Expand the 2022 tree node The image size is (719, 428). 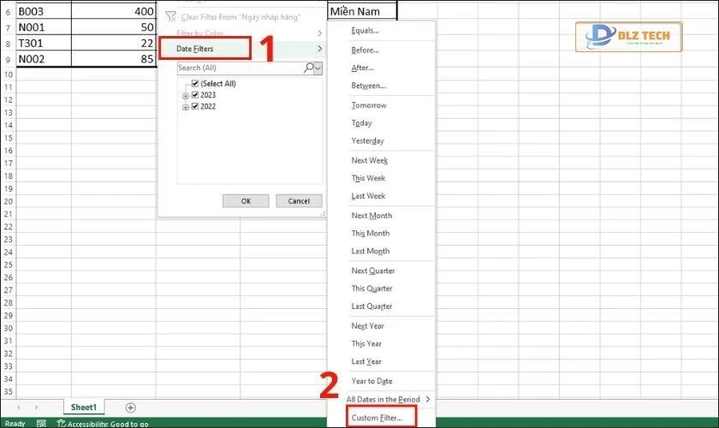point(186,106)
